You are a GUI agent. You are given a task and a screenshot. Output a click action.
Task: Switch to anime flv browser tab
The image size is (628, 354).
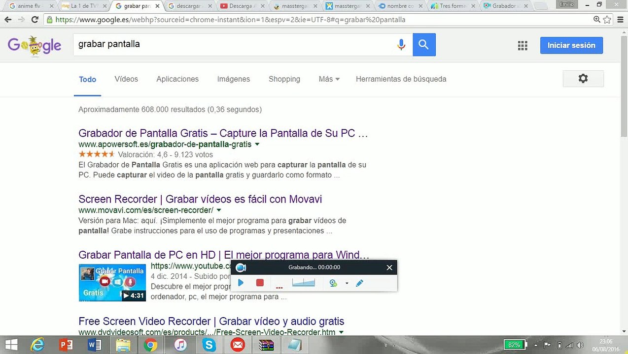pyautogui.click(x=30, y=6)
